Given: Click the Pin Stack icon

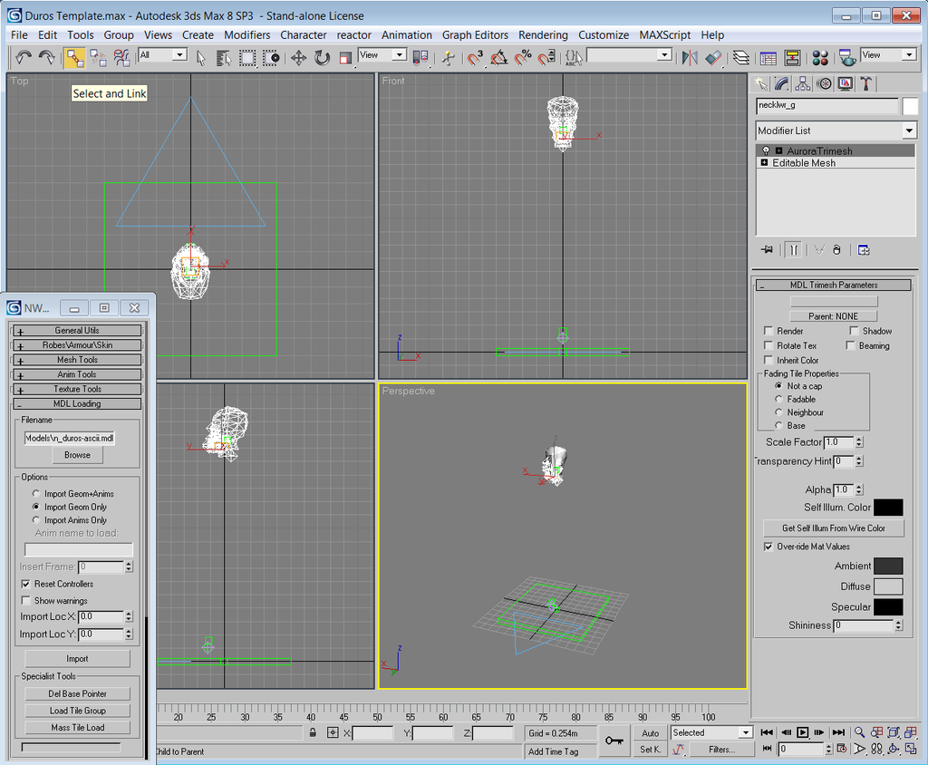Looking at the screenshot, I should point(767,250).
